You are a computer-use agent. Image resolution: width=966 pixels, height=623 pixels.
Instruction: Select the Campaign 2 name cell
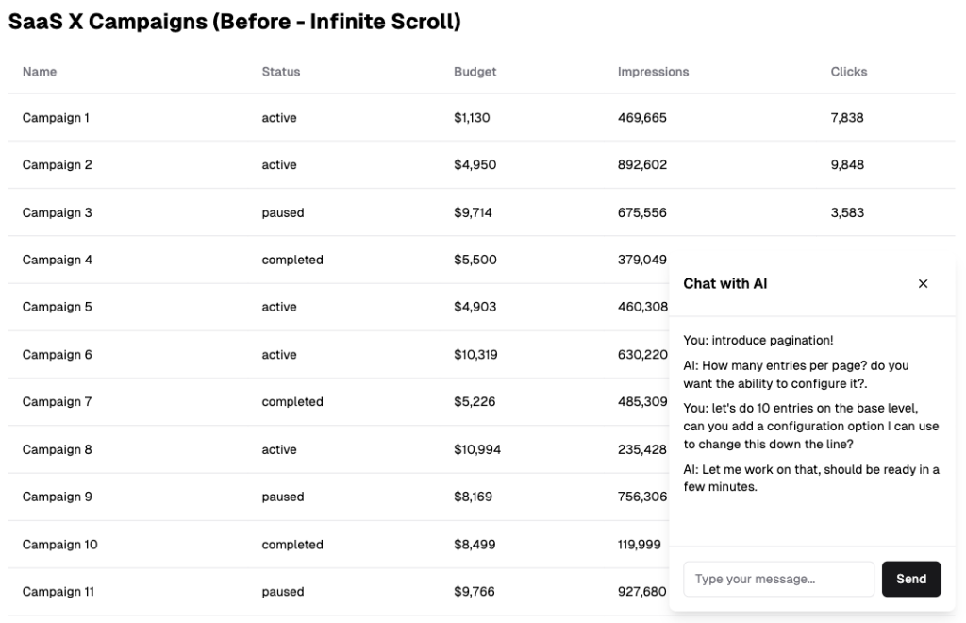[58, 164]
